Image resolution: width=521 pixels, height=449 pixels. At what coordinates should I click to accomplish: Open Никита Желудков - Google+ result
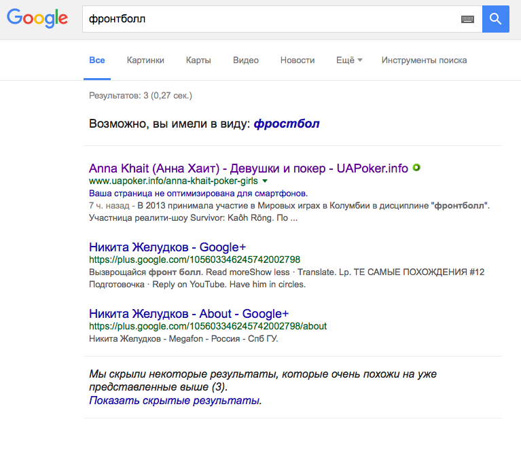(168, 247)
